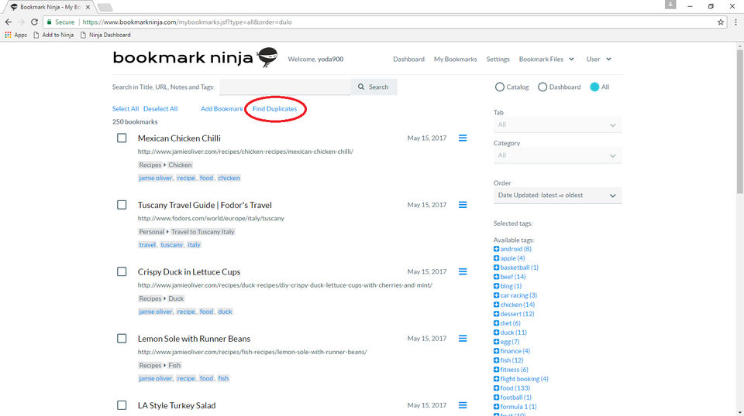Click the Search button
Screen dimensions: 744x416
[x=374, y=87]
